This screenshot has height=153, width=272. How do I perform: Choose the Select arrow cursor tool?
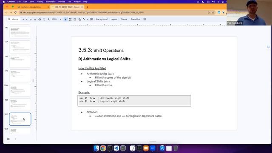coord(65,19)
